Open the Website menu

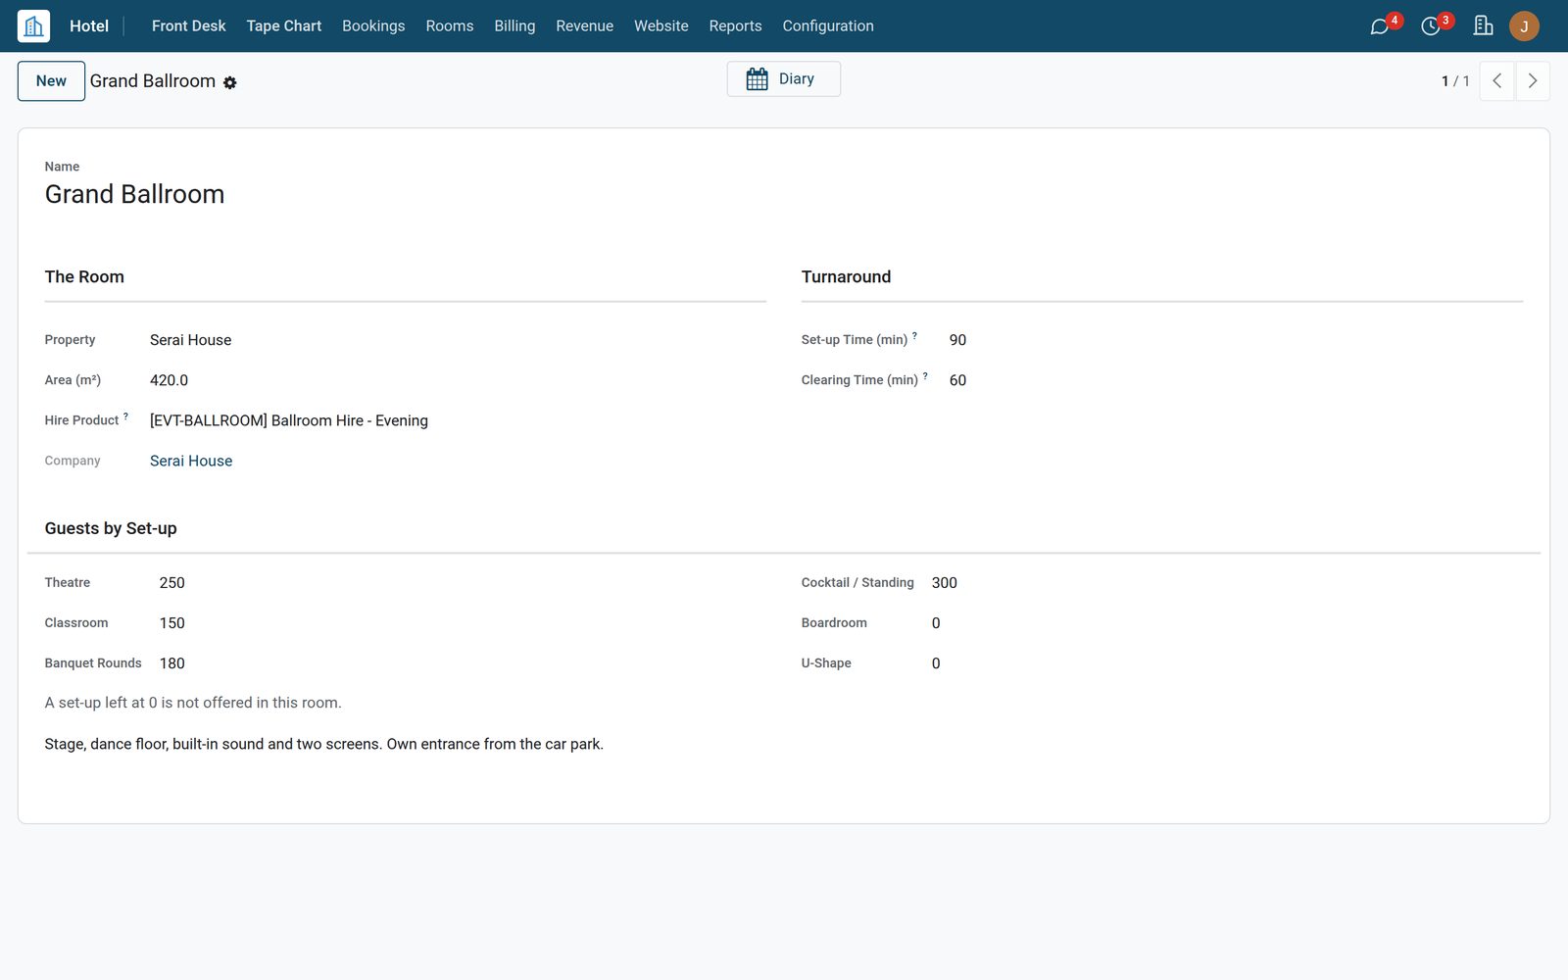pyautogui.click(x=661, y=26)
